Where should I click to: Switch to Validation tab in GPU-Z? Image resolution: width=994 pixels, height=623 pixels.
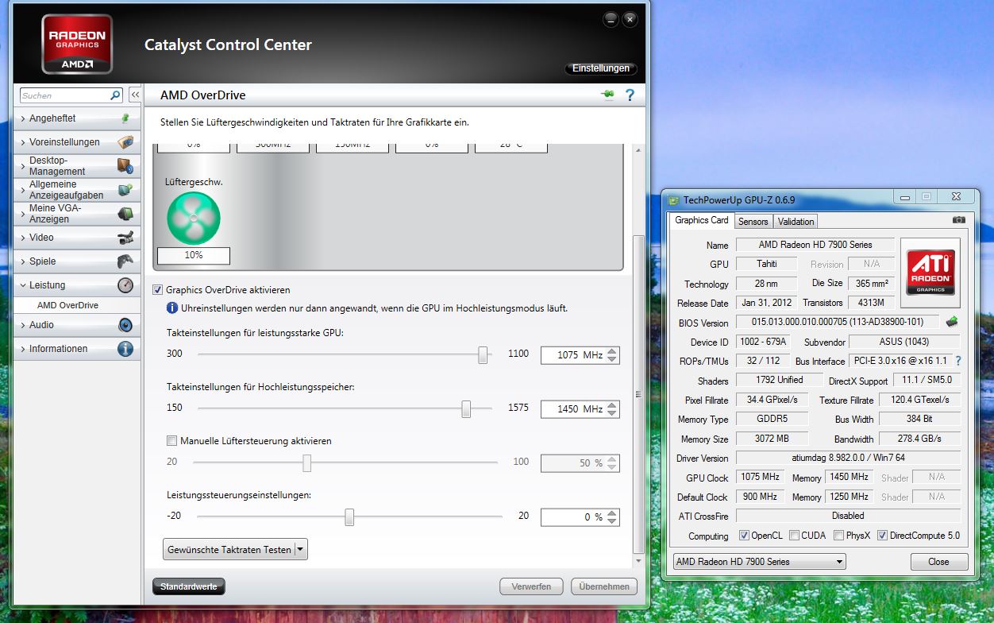point(796,222)
